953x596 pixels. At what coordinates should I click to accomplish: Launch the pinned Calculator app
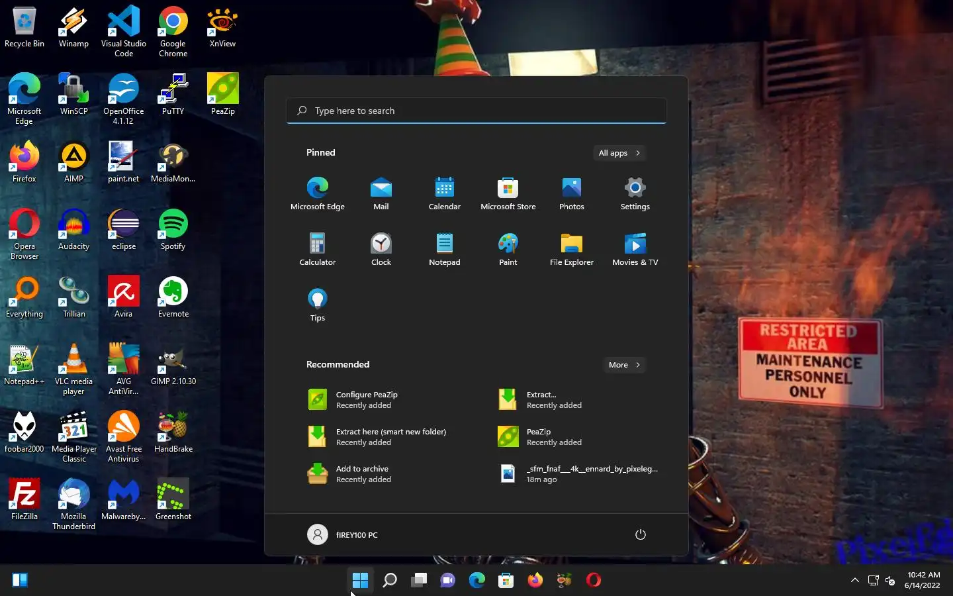317,249
